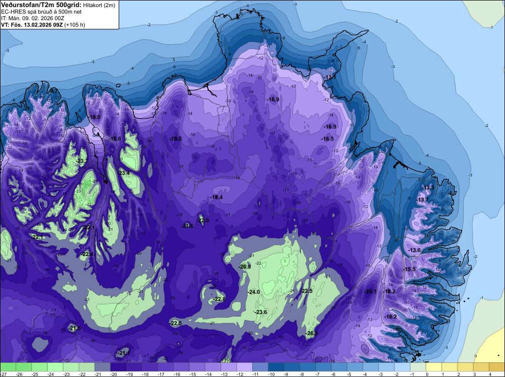Click the -20.1 temperature value on the map
Viewport: 505px width, 377px height.
click(370, 291)
